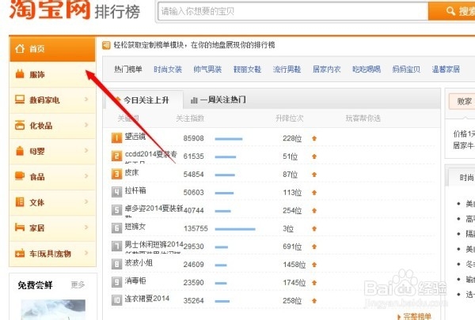This screenshot has height=320, width=475.
Task: Click the 食品 category icon
Action: click(20, 176)
